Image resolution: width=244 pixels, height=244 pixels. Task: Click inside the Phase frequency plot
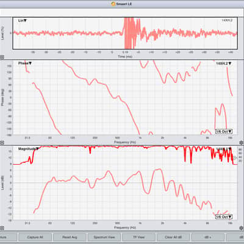pyautogui.click(x=125, y=98)
